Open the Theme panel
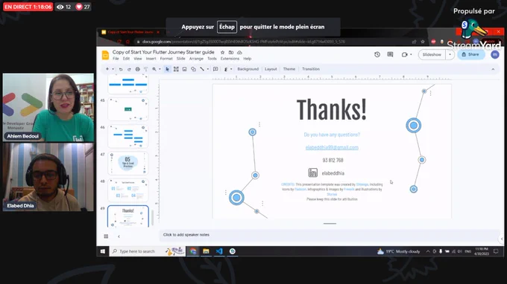507x284 pixels. [289, 69]
